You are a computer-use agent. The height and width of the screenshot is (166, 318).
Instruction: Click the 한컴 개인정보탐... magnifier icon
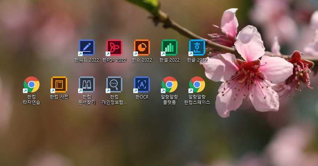(x=114, y=84)
